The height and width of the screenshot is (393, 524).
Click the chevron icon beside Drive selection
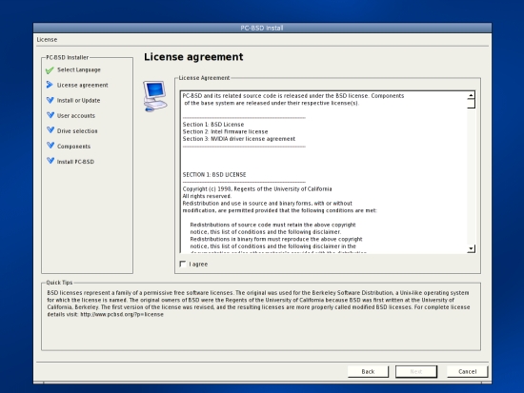coord(50,130)
